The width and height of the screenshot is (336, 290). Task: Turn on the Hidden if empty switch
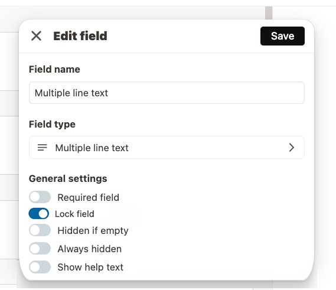pyautogui.click(x=40, y=230)
